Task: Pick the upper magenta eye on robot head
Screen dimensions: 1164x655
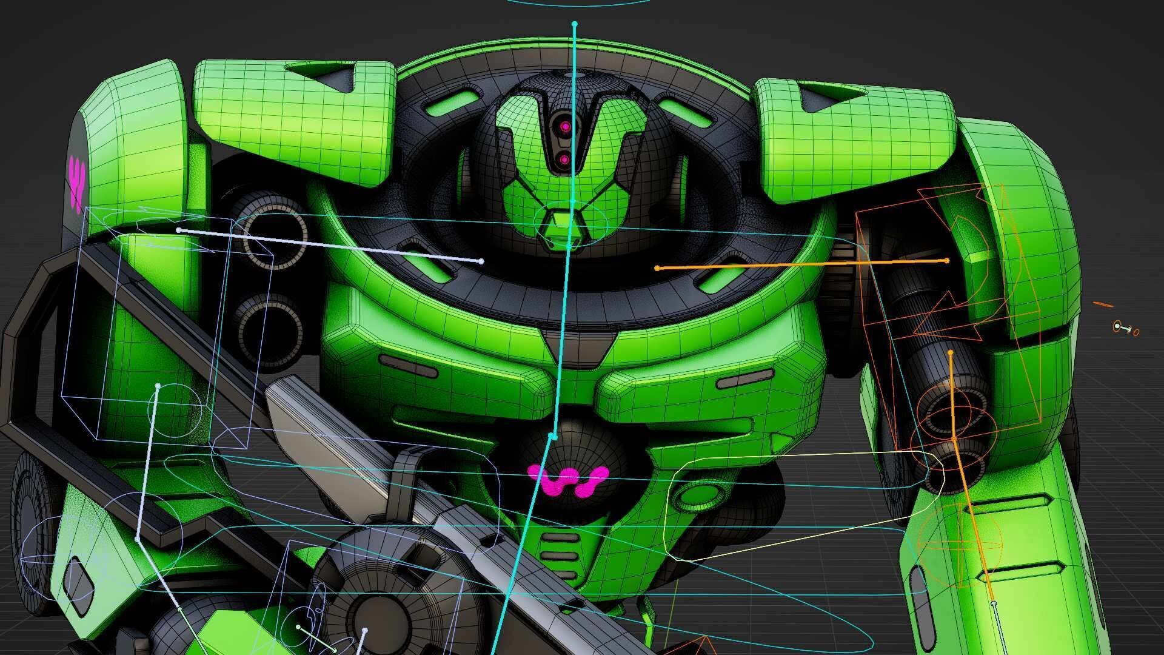Action: (565, 127)
